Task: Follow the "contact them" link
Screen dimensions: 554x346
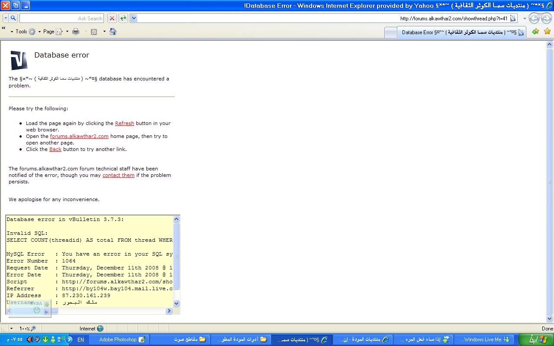Action: 118,175
